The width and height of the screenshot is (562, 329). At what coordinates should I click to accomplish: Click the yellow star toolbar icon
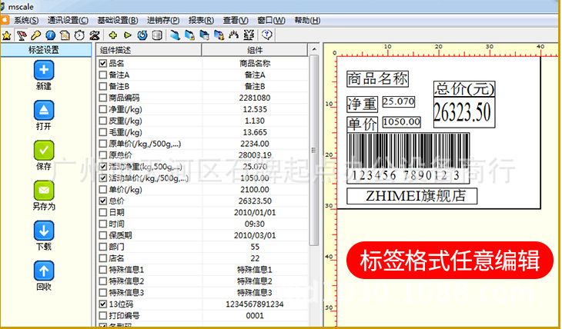point(6,35)
